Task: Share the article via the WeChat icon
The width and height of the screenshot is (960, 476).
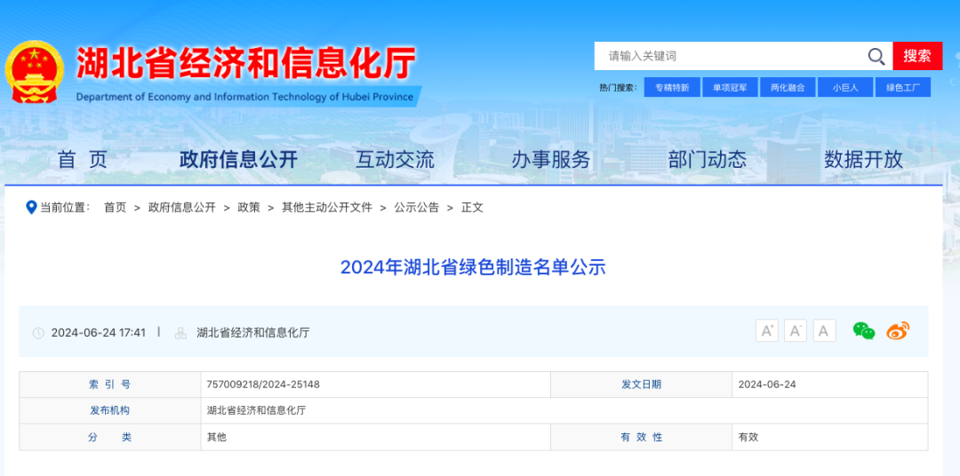Action: pos(863,331)
